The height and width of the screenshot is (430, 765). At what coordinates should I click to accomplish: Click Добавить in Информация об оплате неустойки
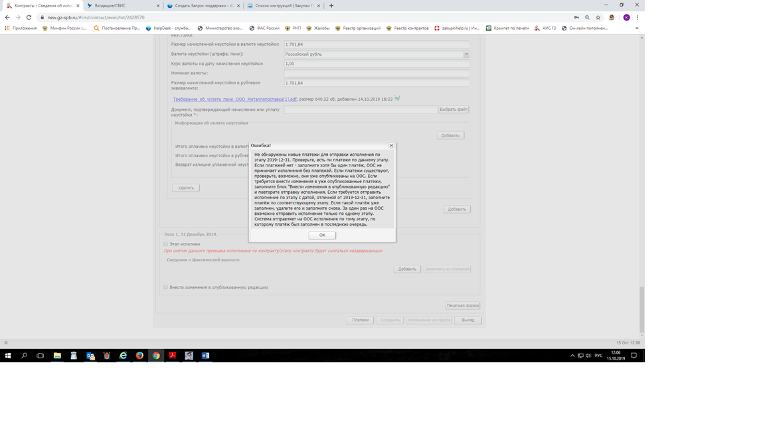click(450, 135)
